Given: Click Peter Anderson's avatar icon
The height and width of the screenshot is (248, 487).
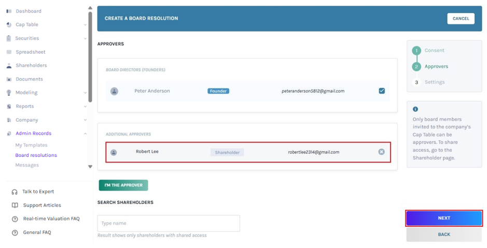Looking at the screenshot, I should tap(114, 91).
